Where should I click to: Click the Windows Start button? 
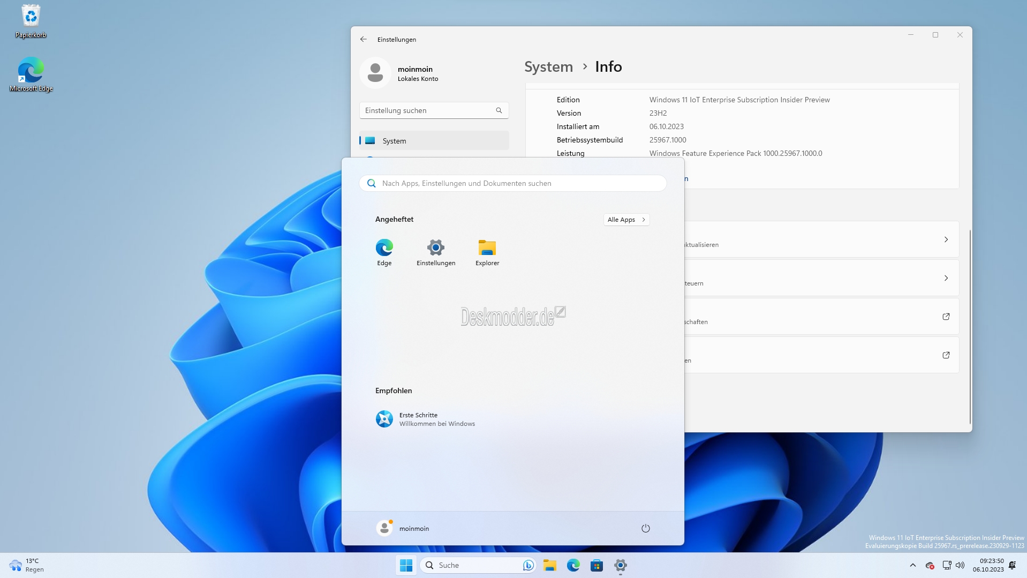(x=406, y=565)
